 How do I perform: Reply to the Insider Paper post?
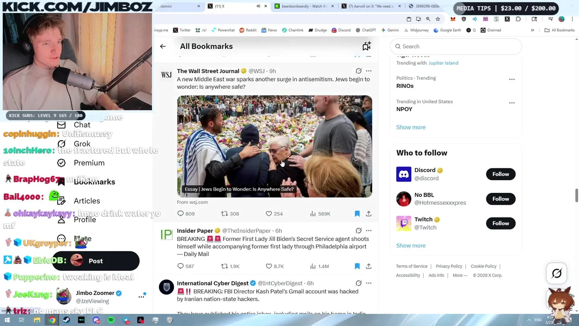(x=185, y=266)
